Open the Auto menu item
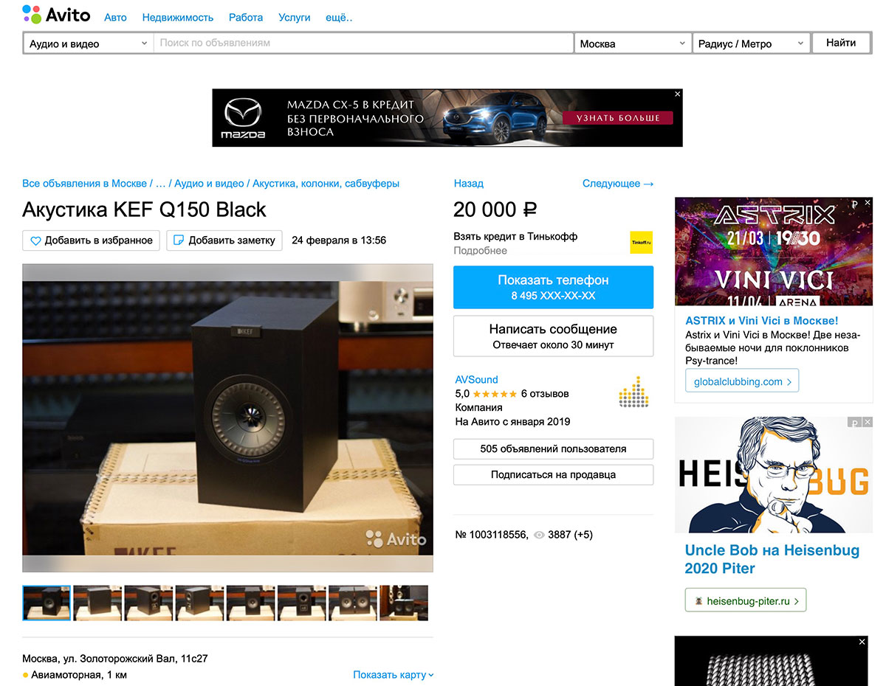This screenshot has width=886, height=686. click(x=115, y=17)
